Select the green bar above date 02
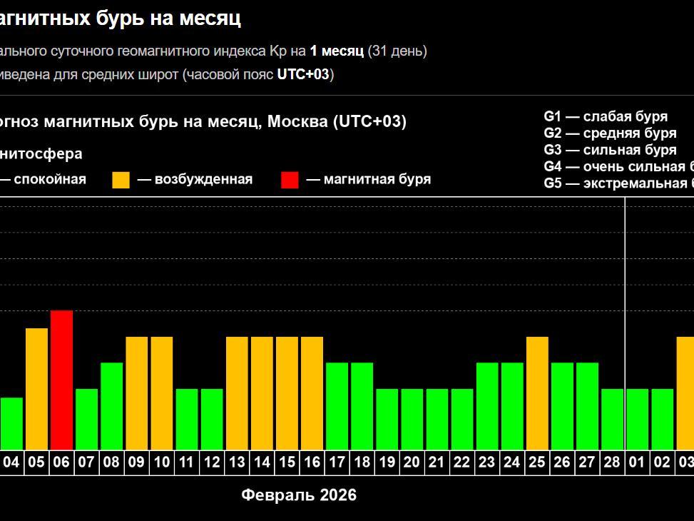 point(663,419)
